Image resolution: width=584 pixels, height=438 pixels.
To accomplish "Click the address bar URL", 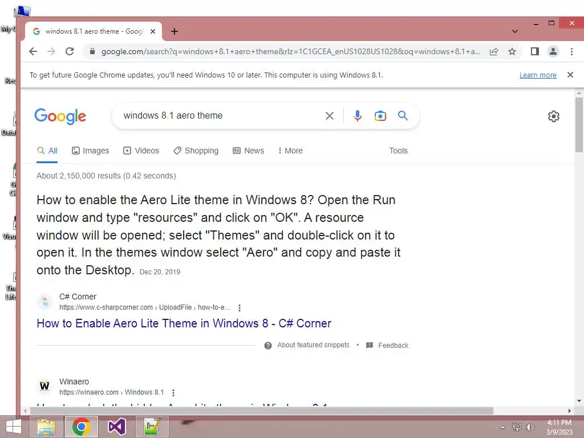I will coord(290,51).
